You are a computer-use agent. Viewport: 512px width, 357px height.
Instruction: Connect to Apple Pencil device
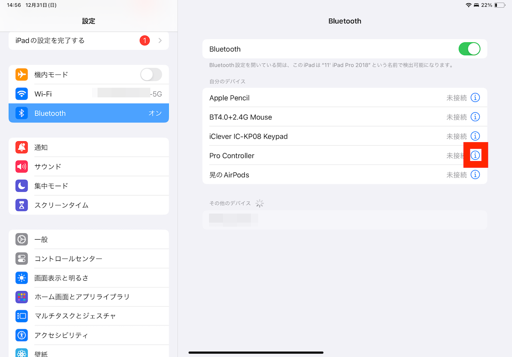[x=345, y=97]
